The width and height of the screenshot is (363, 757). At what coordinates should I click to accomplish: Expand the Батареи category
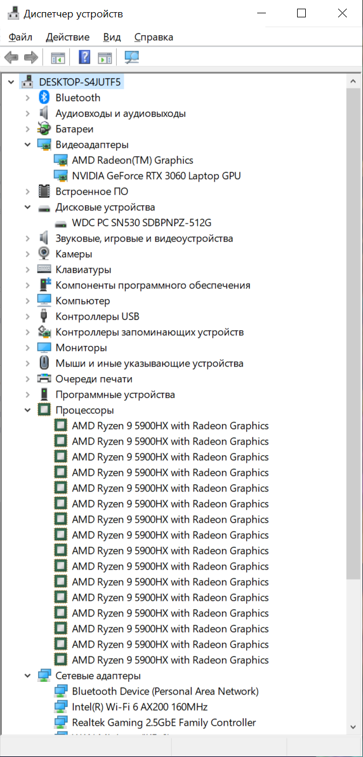28,129
